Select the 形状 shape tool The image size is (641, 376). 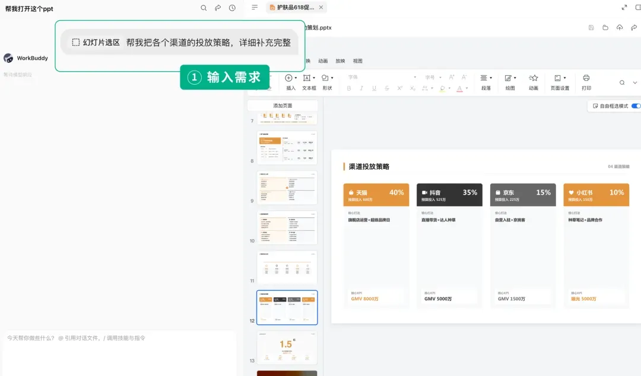coord(325,78)
